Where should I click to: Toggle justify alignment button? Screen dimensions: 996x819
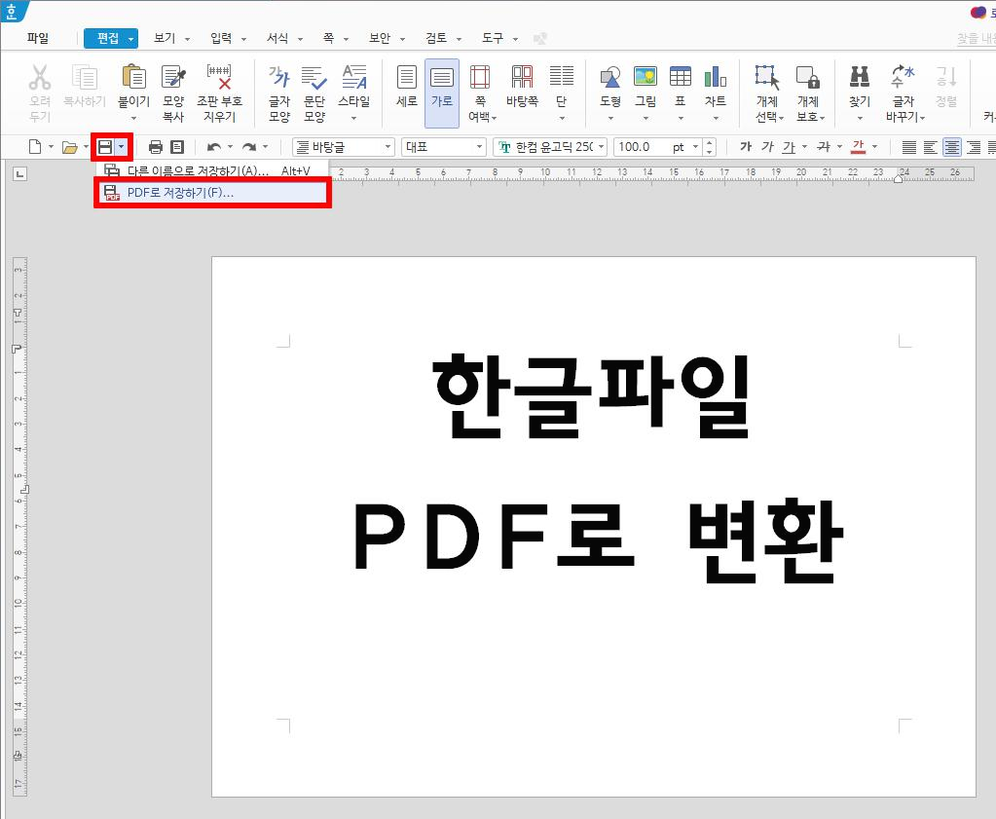click(x=909, y=147)
